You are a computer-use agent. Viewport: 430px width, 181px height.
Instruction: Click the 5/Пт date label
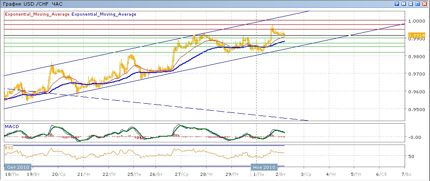[355, 174]
